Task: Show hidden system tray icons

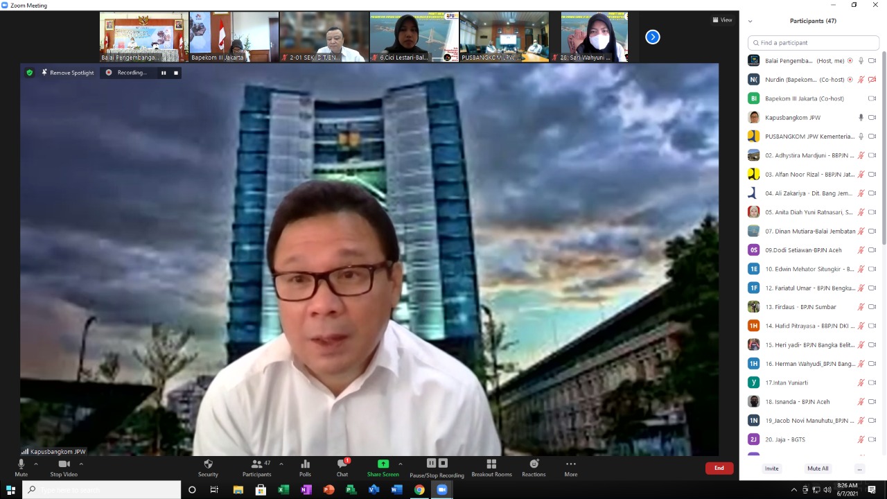Action: 794,490
